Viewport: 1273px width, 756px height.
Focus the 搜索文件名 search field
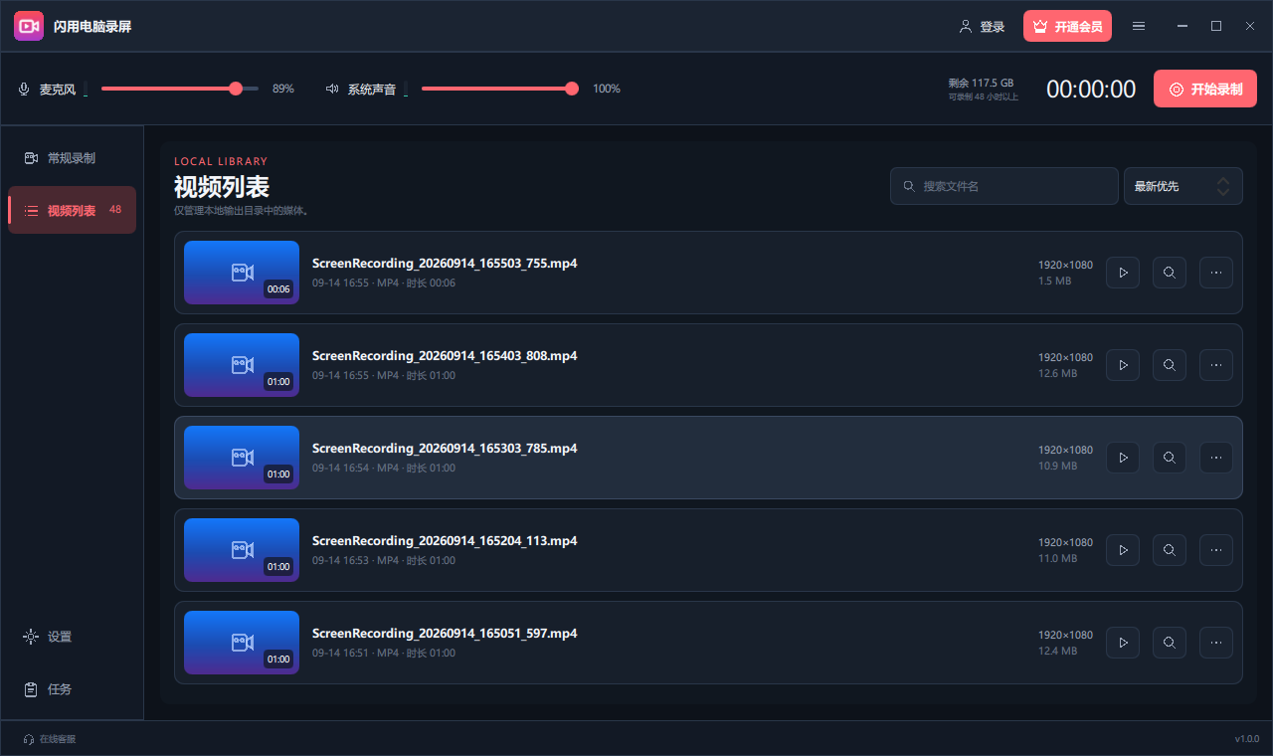[1004, 186]
